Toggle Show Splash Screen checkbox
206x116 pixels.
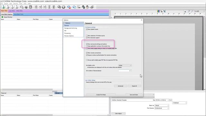pyautogui.click(x=87, y=29)
